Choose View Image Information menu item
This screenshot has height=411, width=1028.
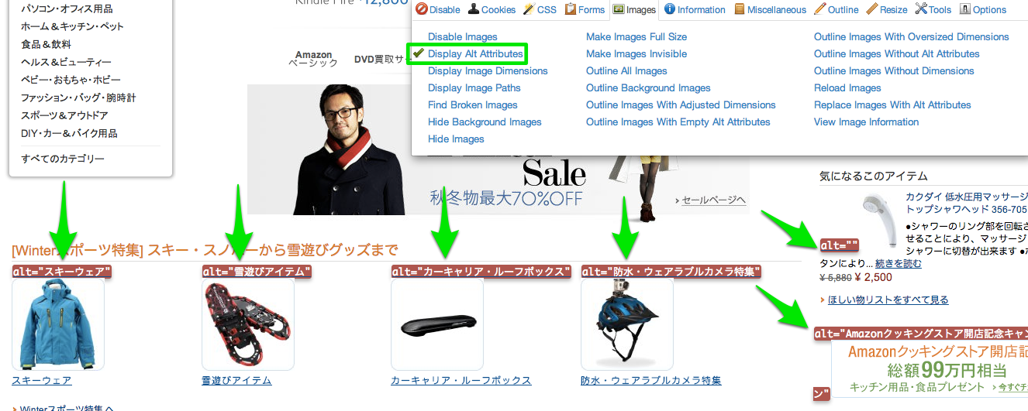866,122
